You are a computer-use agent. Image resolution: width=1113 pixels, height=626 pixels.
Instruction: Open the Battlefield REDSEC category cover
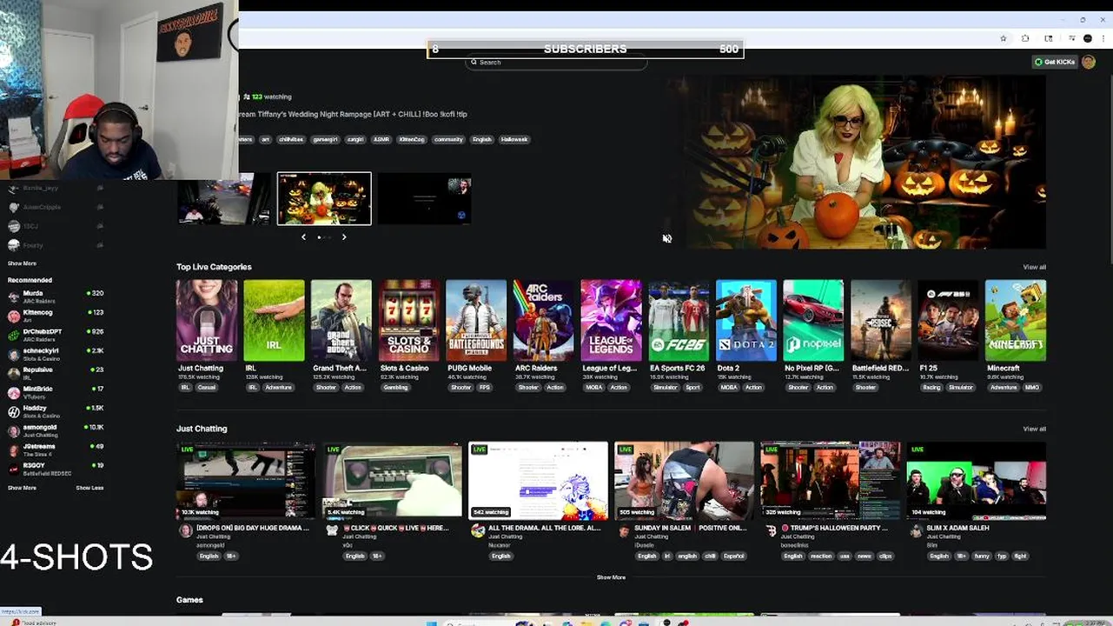(x=881, y=320)
